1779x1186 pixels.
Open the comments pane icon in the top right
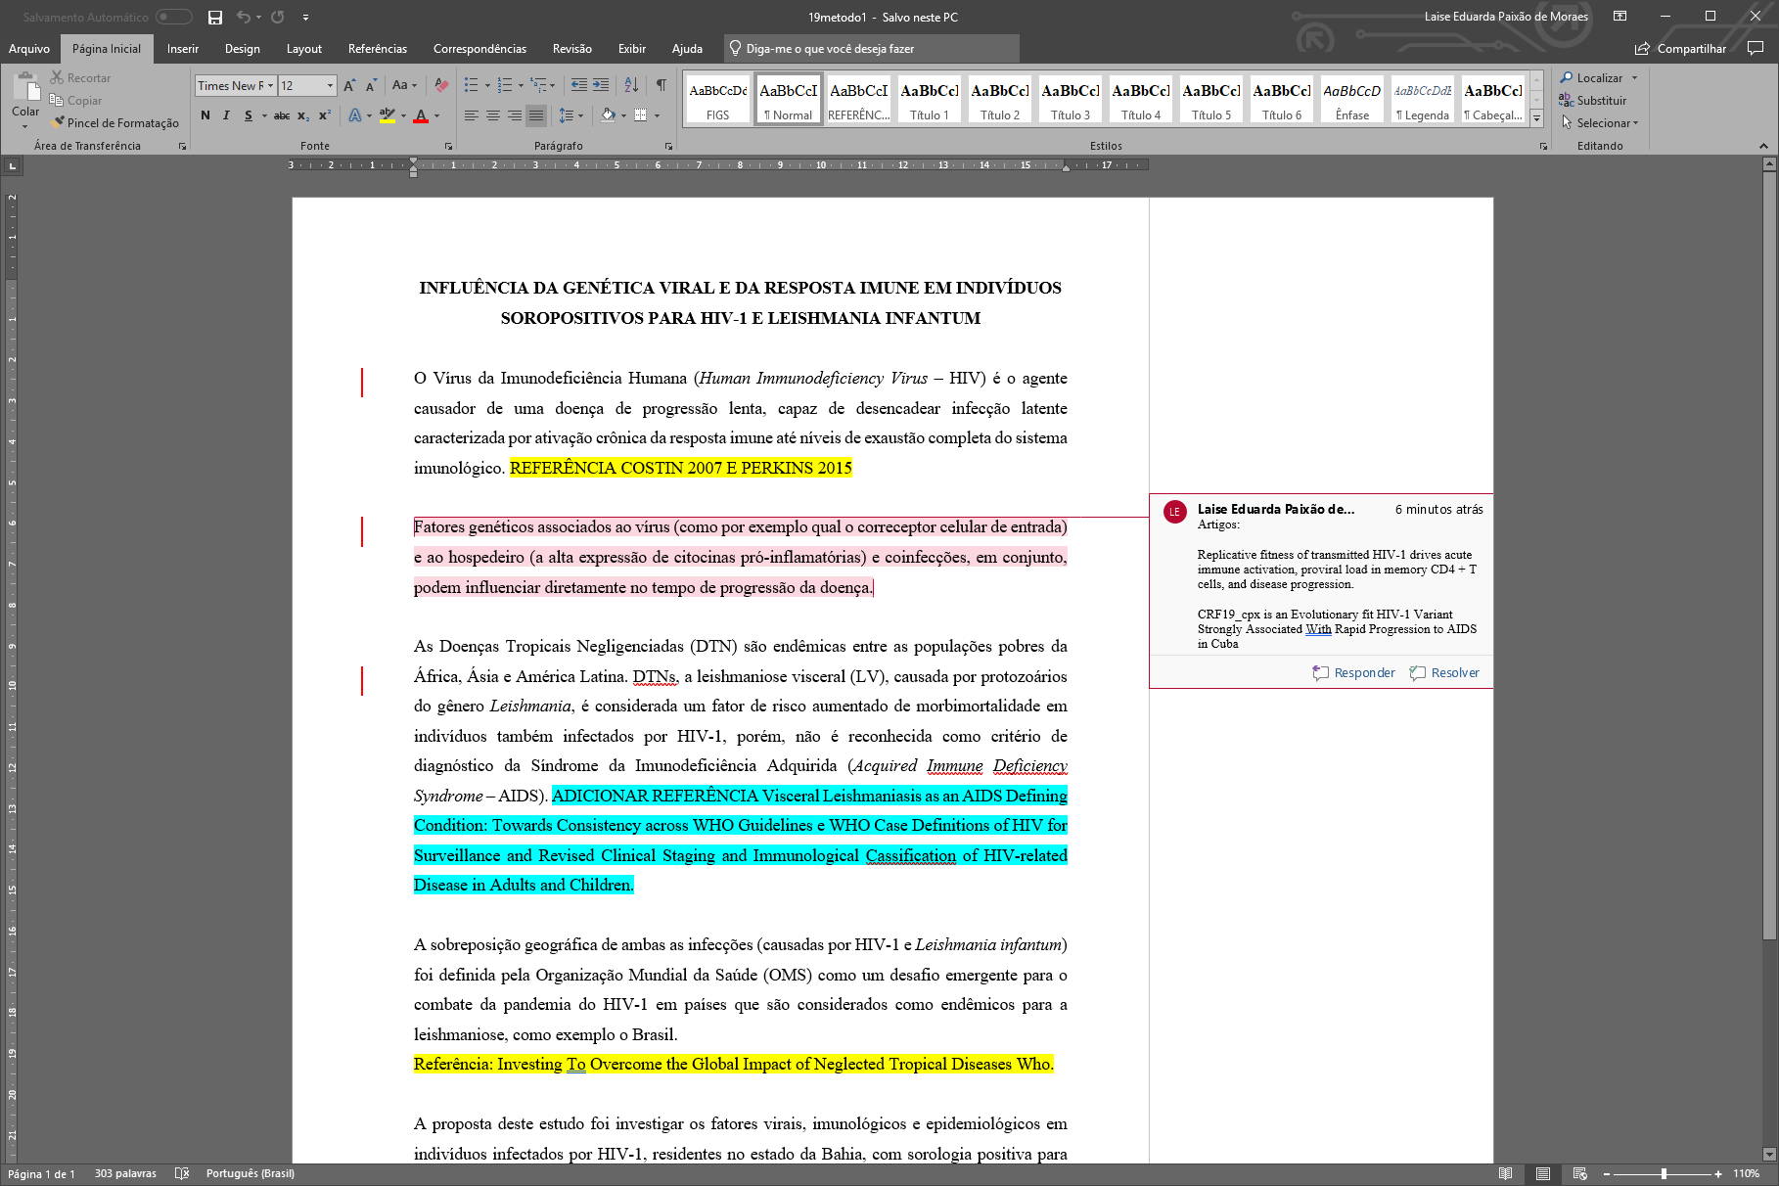point(1756,48)
